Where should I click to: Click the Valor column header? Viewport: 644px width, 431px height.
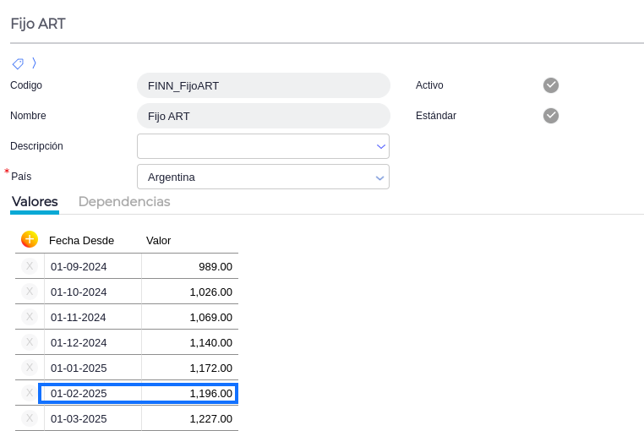click(x=158, y=240)
